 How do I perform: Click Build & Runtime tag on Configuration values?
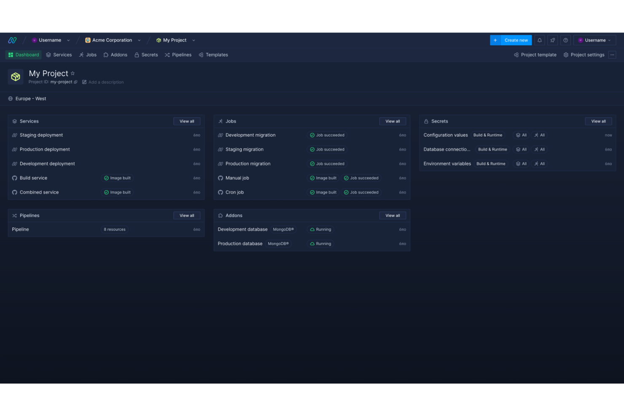[x=488, y=135]
